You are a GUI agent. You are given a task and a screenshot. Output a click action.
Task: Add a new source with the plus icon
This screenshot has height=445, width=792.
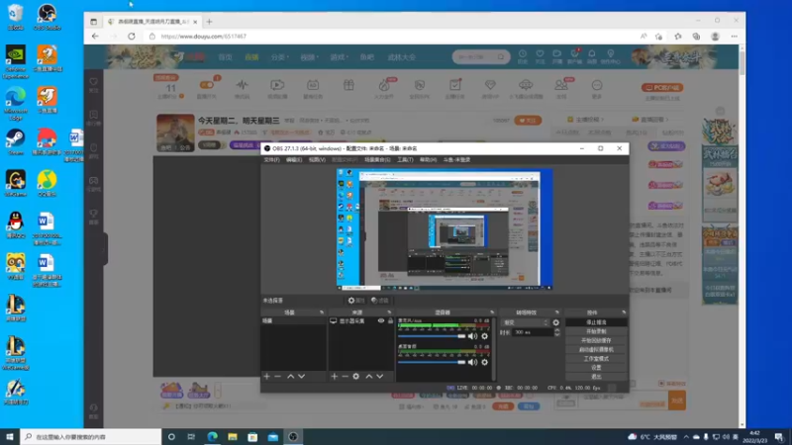(x=334, y=377)
